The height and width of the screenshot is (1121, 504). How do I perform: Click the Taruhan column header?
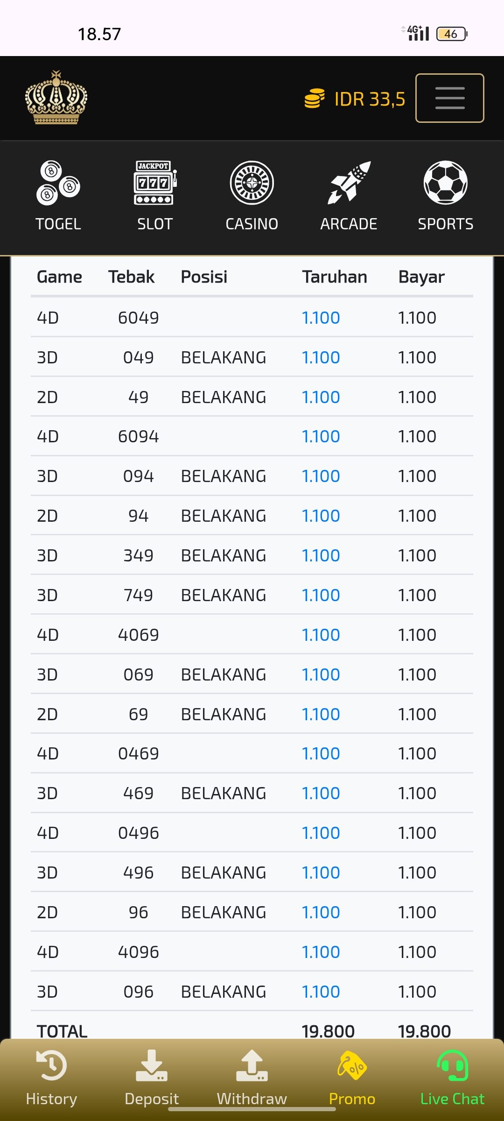334,277
